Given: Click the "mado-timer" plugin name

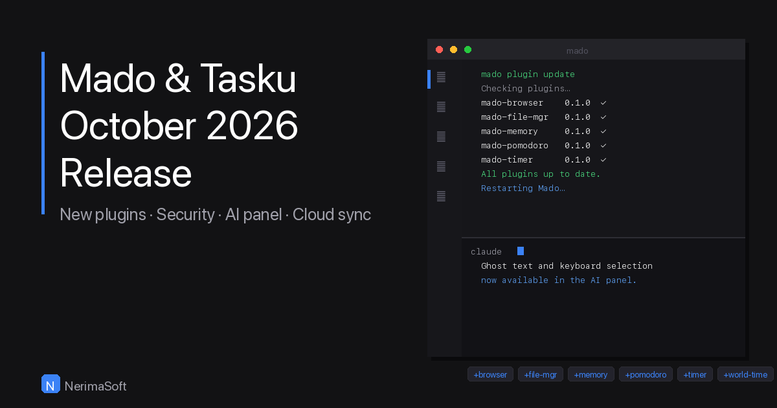Looking at the screenshot, I should (507, 160).
